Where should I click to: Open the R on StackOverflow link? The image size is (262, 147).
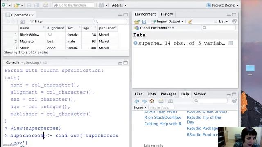pyautogui.click(x=163, y=118)
